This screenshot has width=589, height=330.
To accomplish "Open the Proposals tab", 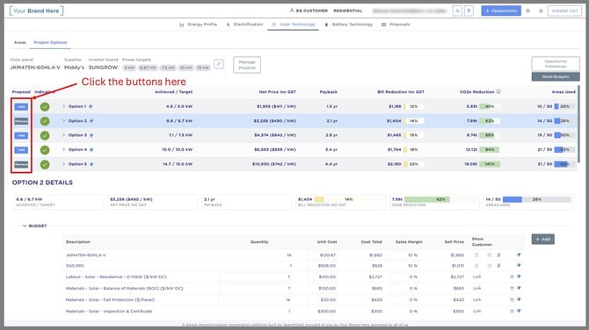I will click(396, 25).
